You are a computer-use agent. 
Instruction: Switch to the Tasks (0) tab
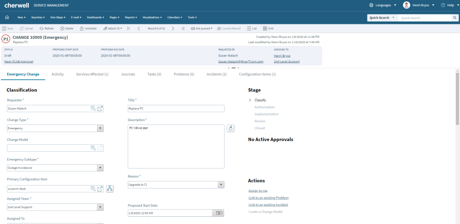point(154,75)
